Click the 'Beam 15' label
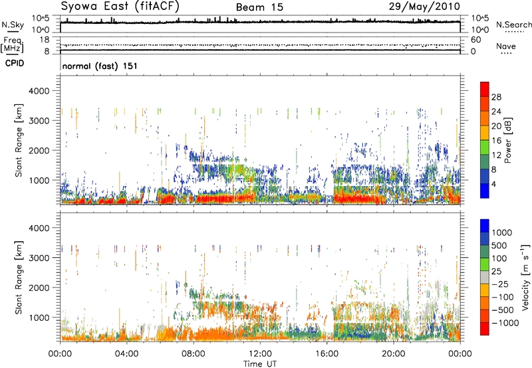 coord(259,7)
